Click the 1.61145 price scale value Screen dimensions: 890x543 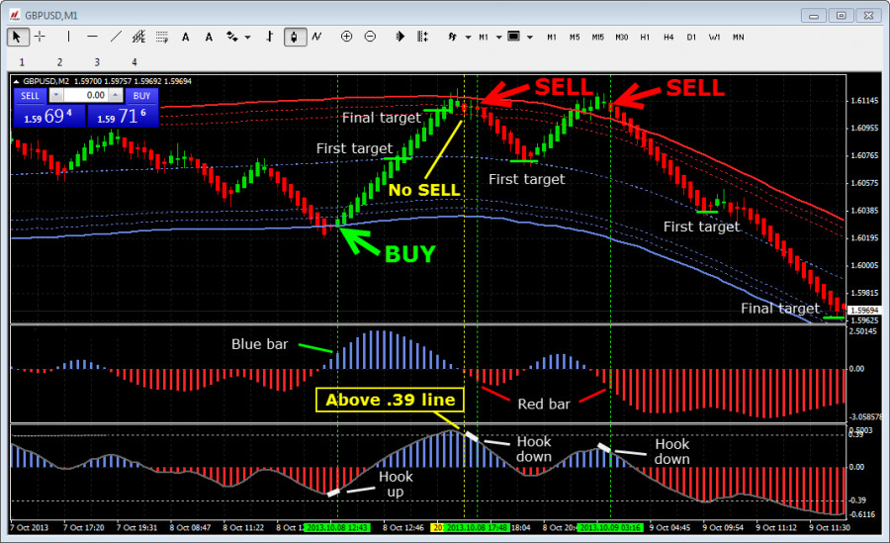[x=864, y=101]
